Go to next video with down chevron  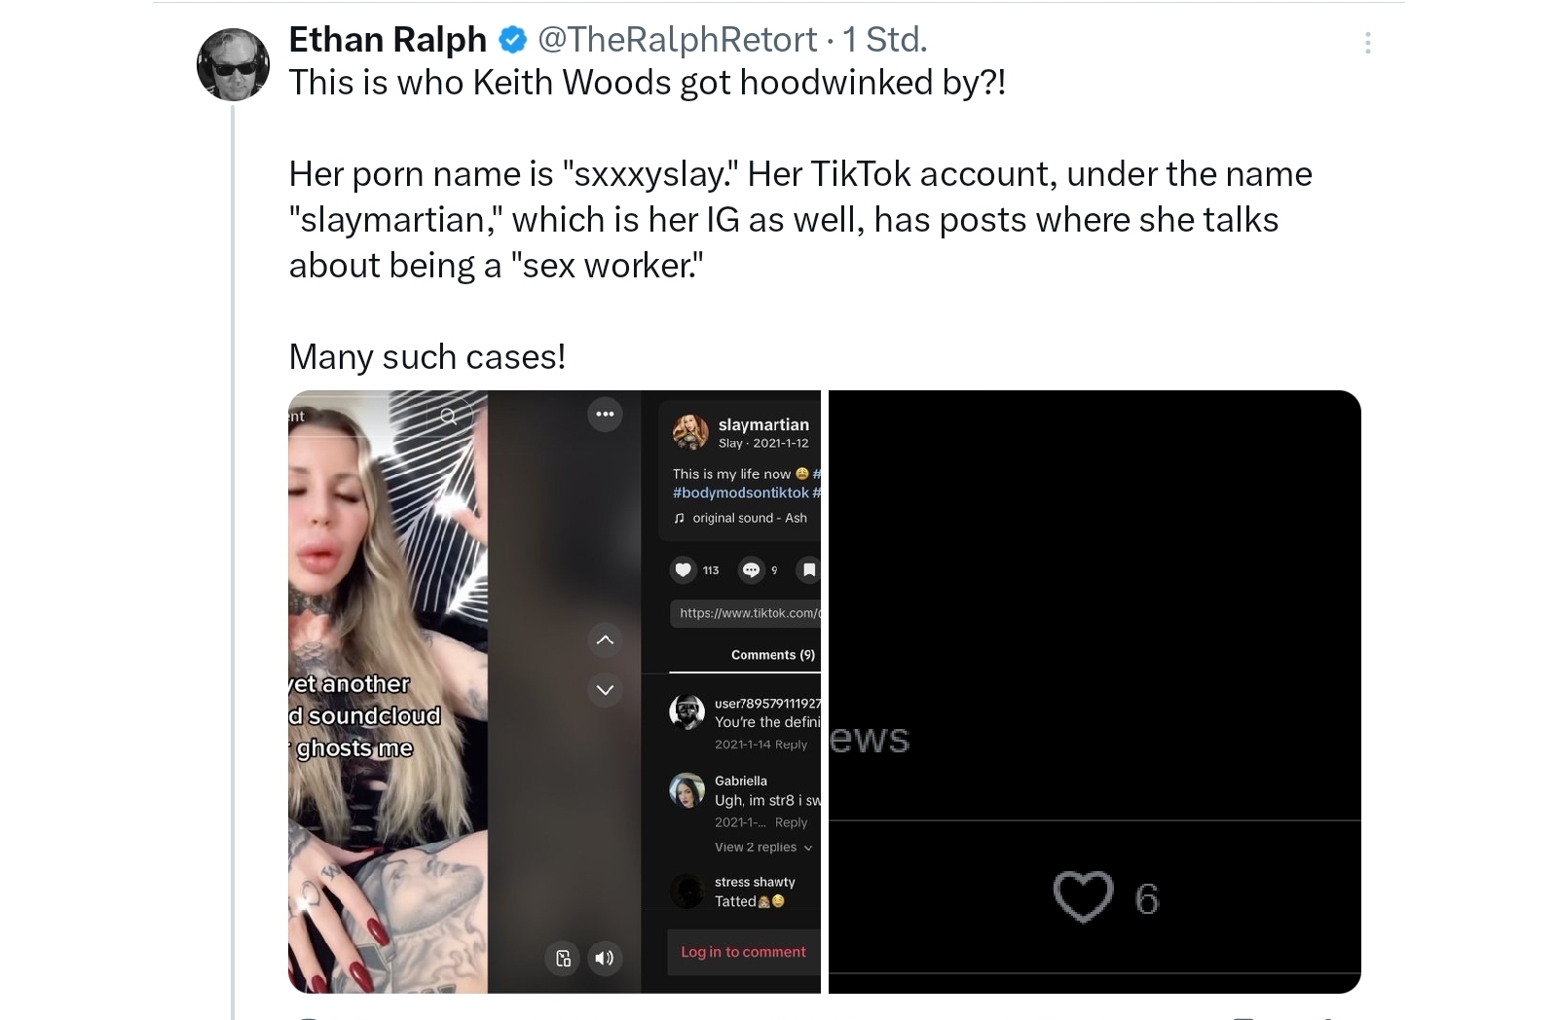pyautogui.click(x=605, y=690)
